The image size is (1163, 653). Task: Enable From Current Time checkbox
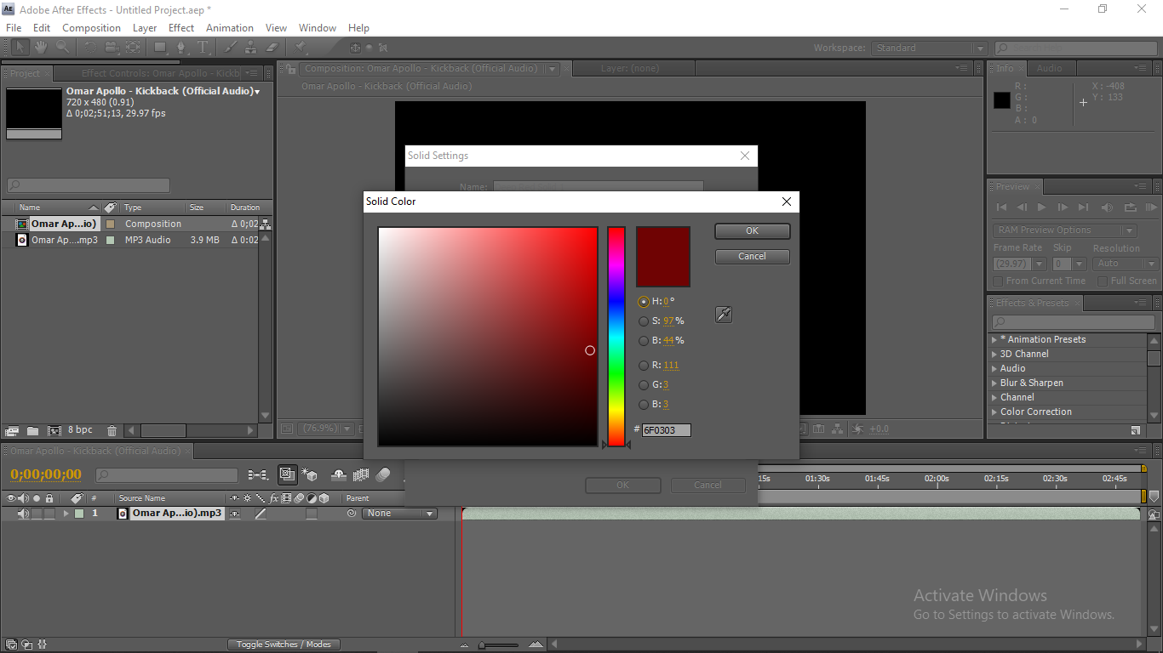999,281
